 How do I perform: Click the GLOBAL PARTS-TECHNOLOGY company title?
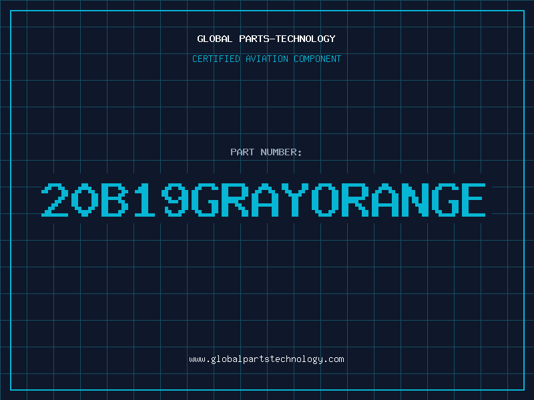pos(266,39)
